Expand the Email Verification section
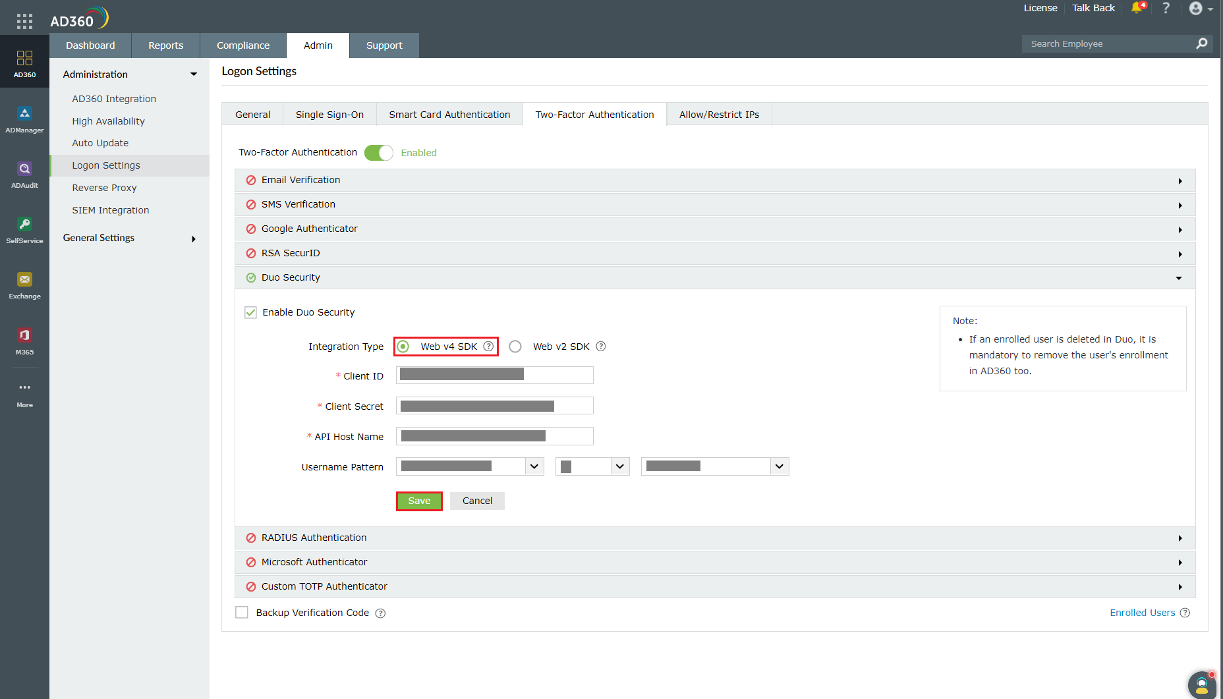 [1180, 180]
